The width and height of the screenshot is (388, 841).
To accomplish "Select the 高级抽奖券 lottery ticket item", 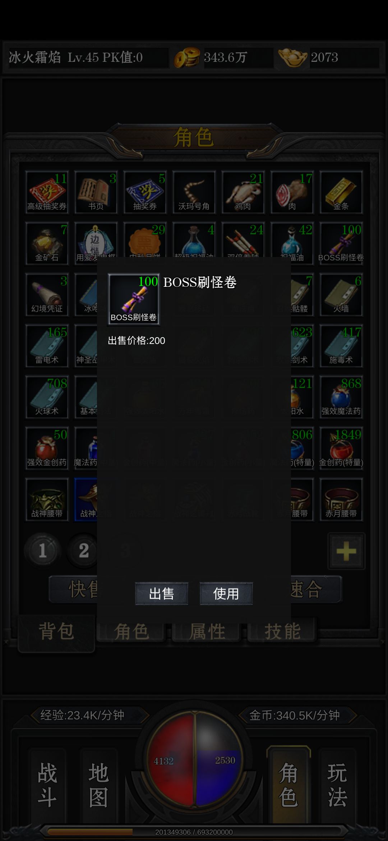I will coord(47,192).
